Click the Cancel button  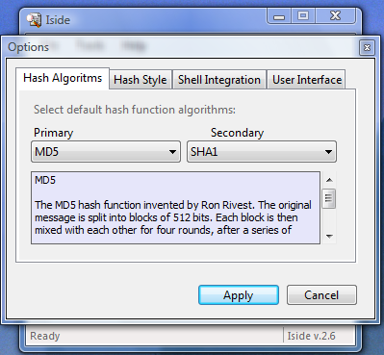click(321, 294)
